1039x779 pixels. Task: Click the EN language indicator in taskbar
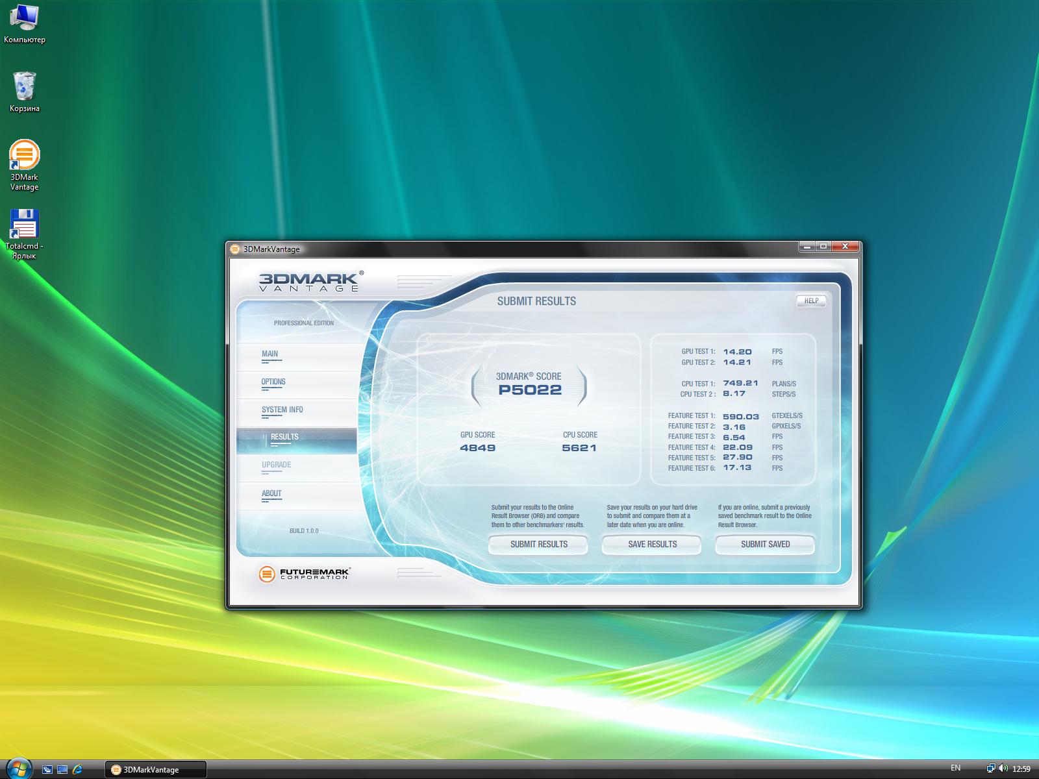pos(955,768)
